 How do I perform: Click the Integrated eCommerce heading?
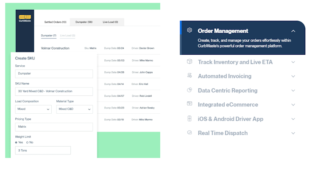click(228, 105)
